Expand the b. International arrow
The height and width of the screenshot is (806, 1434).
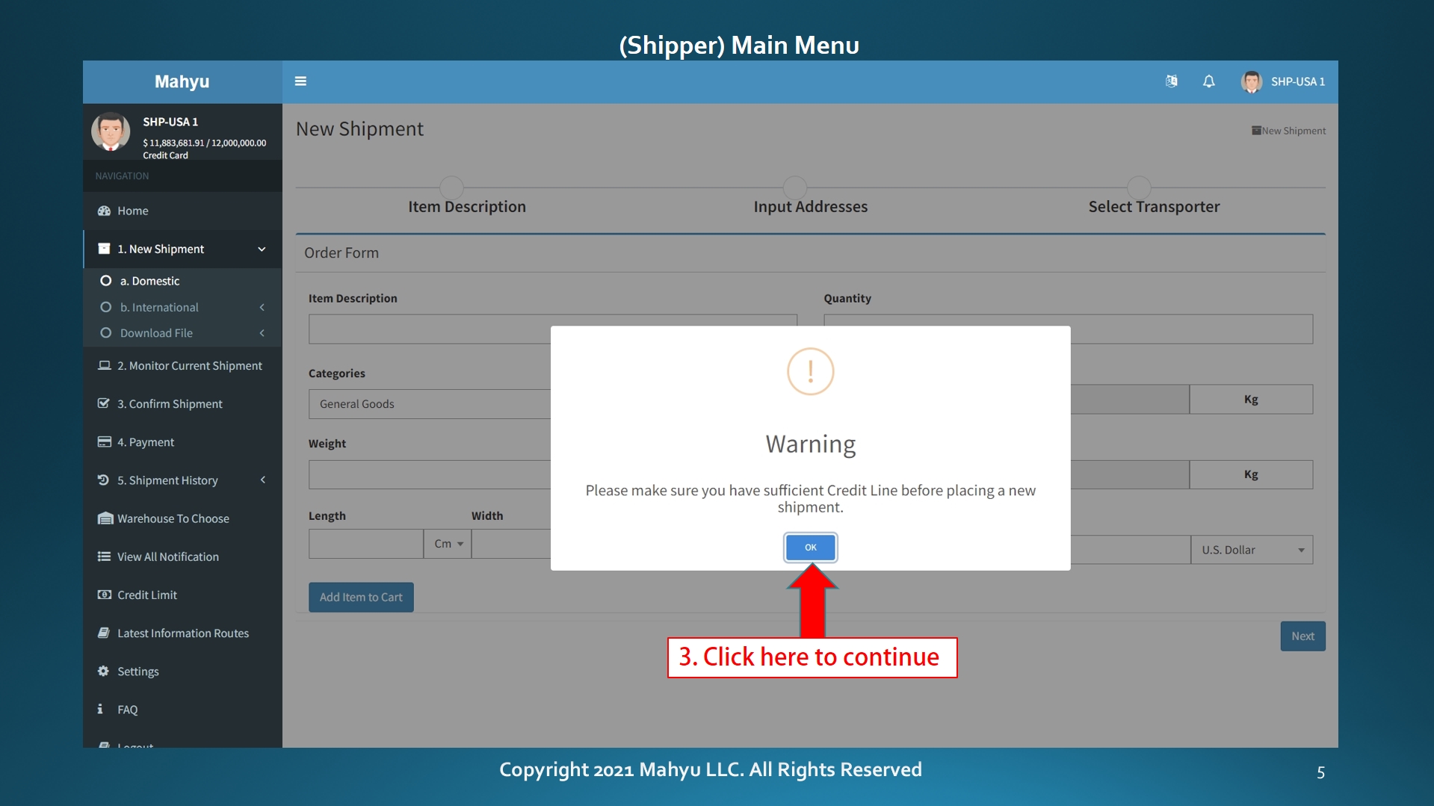pyautogui.click(x=262, y=307)
